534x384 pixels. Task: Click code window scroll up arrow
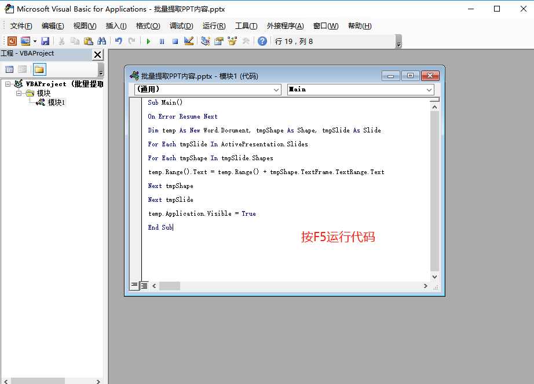[434, 107]
